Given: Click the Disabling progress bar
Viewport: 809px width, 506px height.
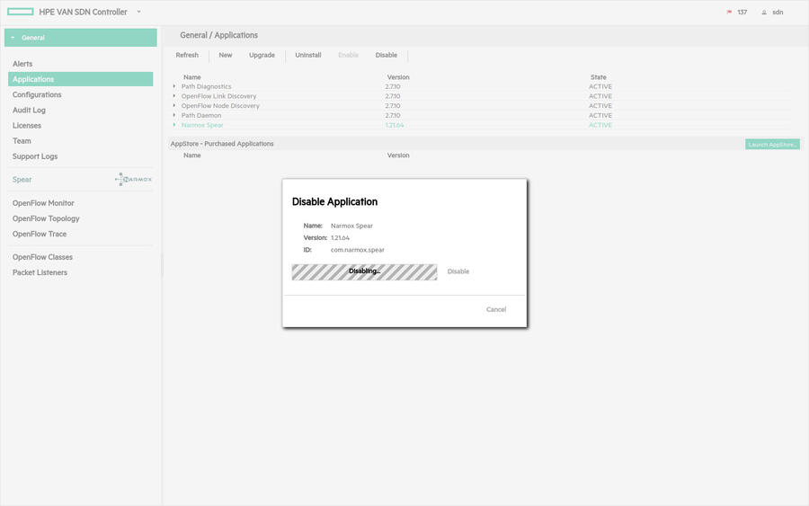Looking at the screenshot, I should [x=364, y=271].
